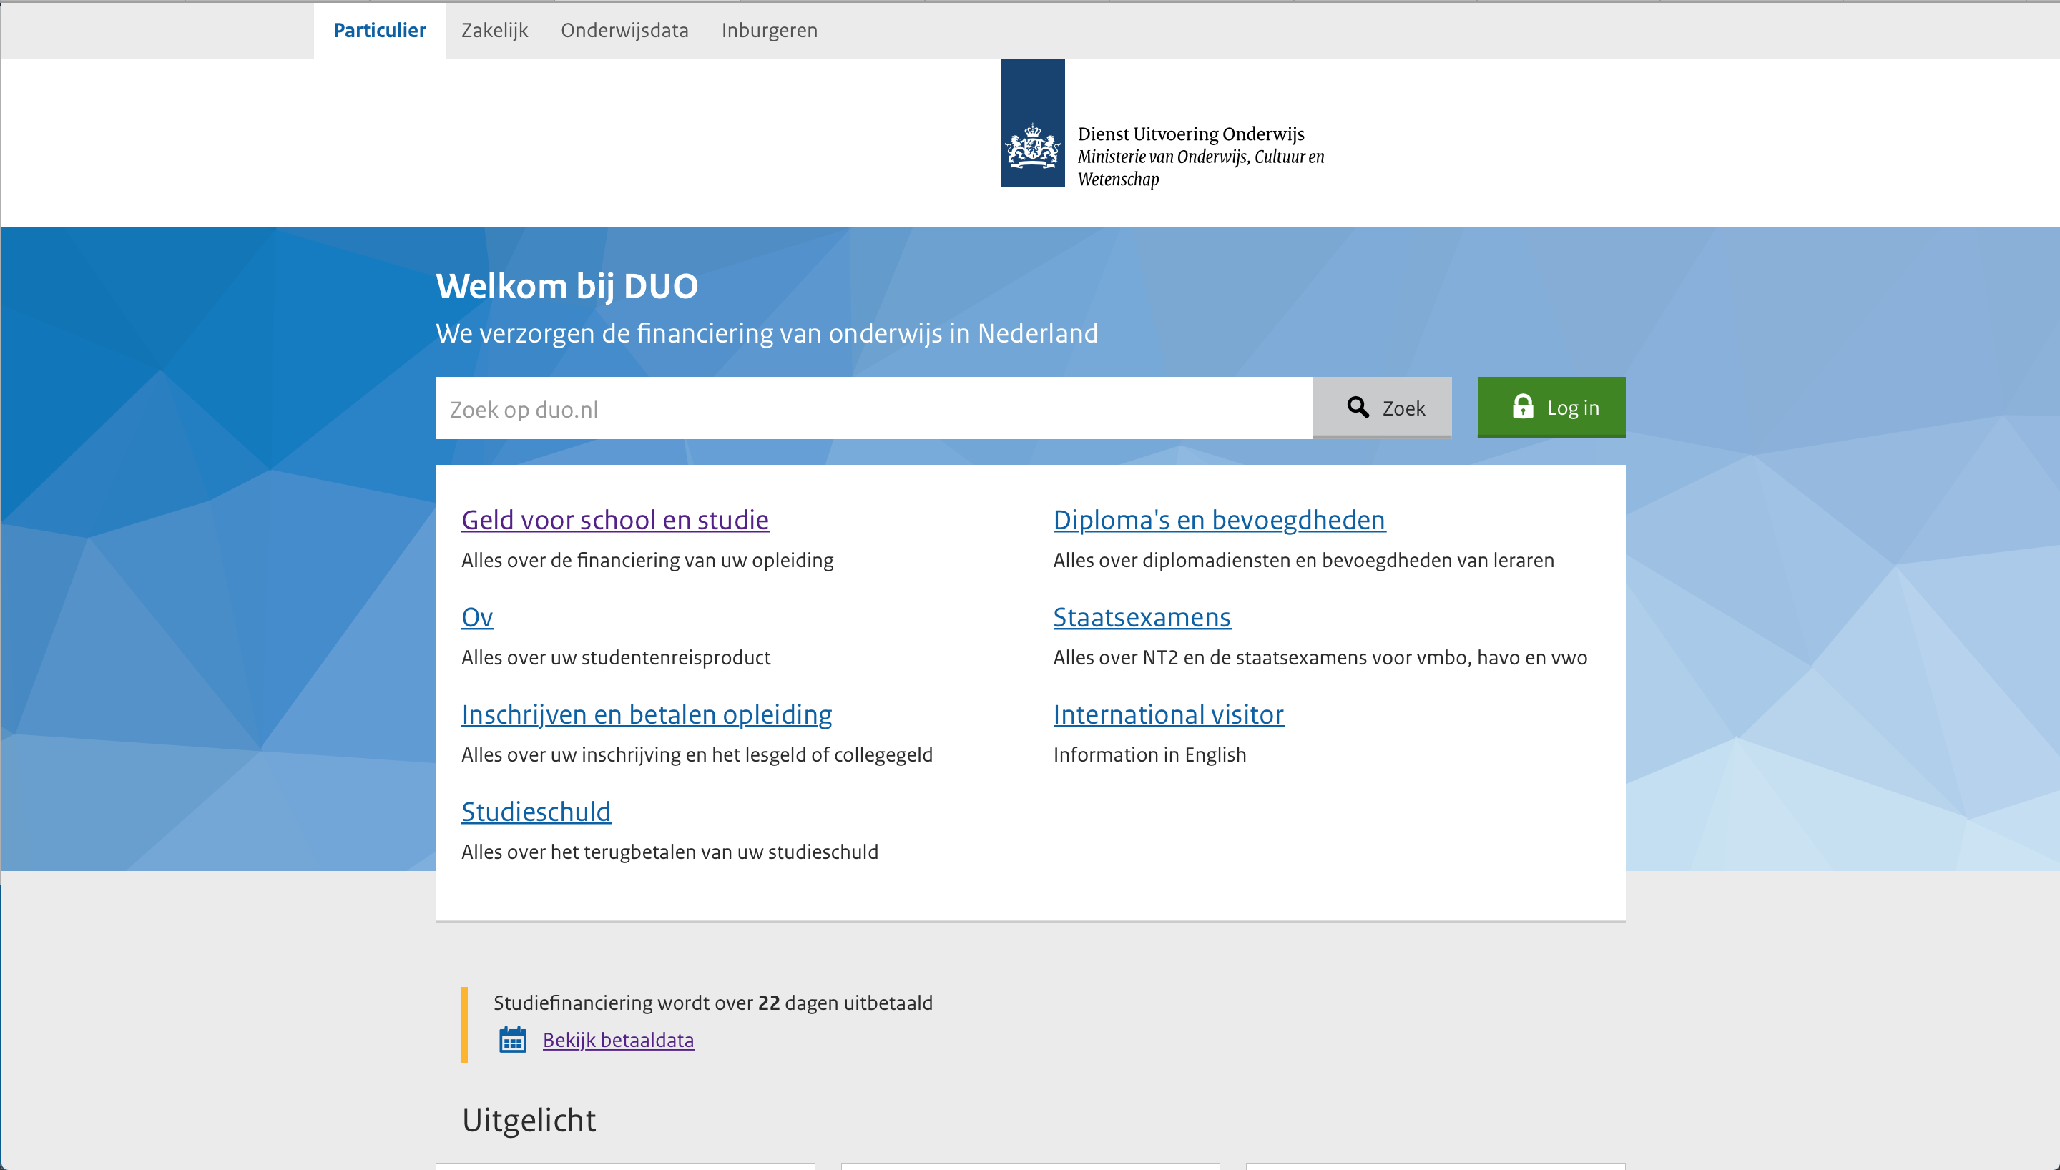Image resolution: width=2060 pixels, height=1170 pixels.
Task: Open the International visitor link
Action: click(1167, 714)
